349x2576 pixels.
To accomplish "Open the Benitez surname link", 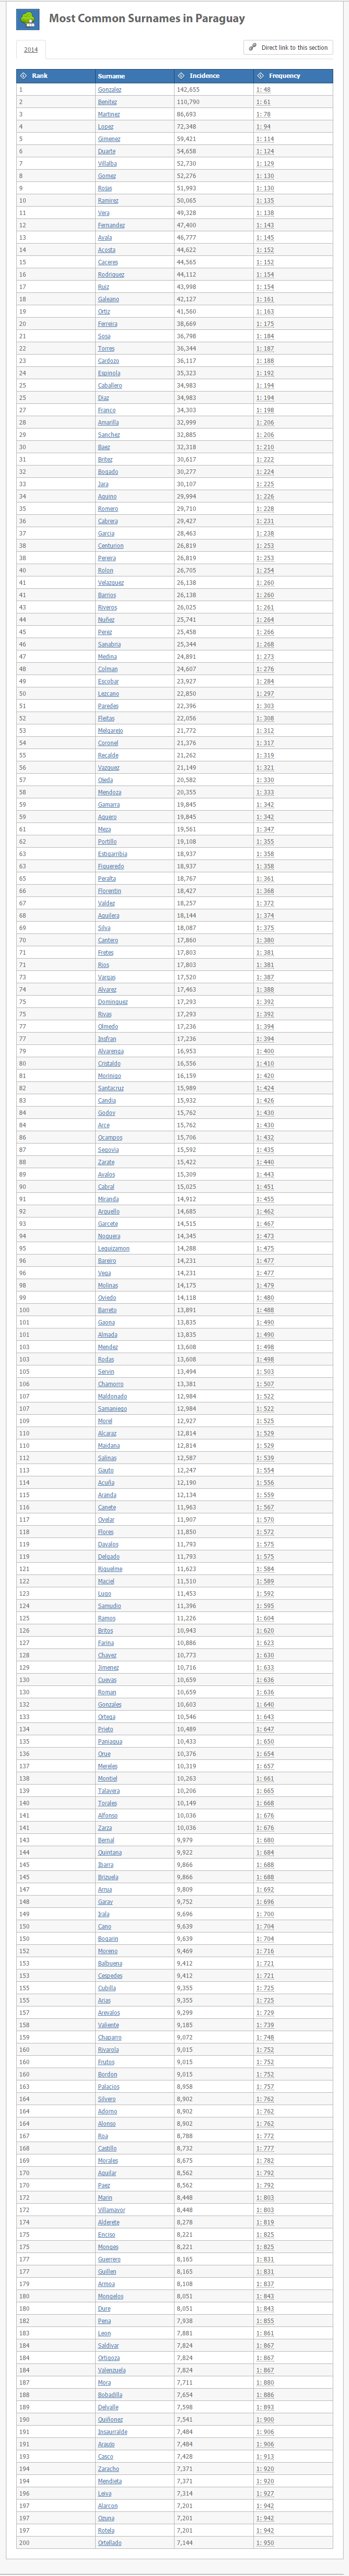I will (x=107, y=102).
